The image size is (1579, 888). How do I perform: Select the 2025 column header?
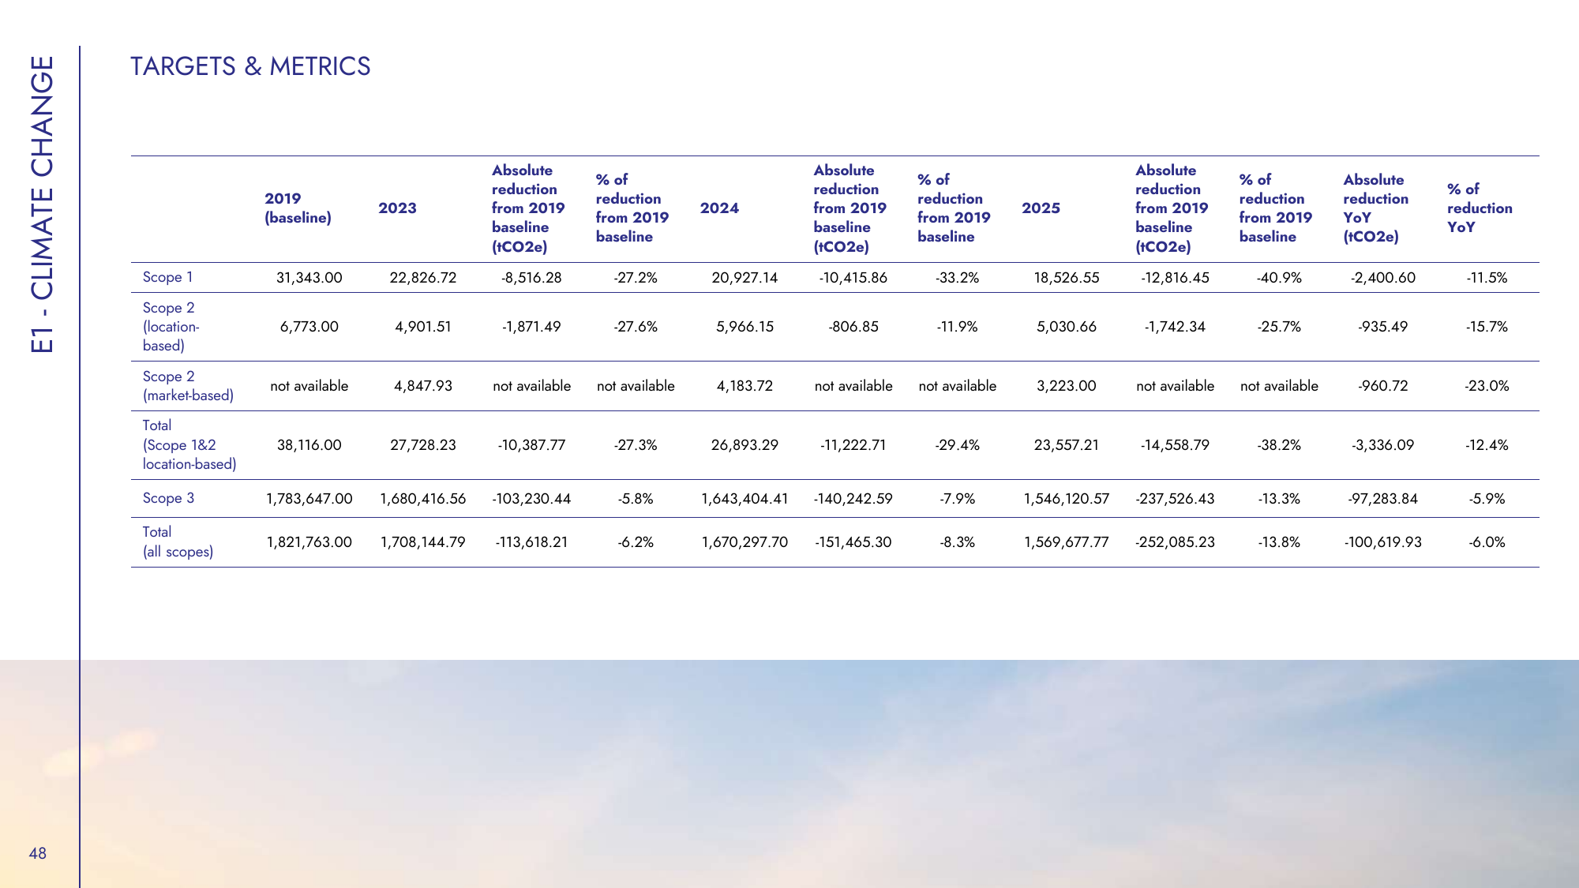[1041, 208]
